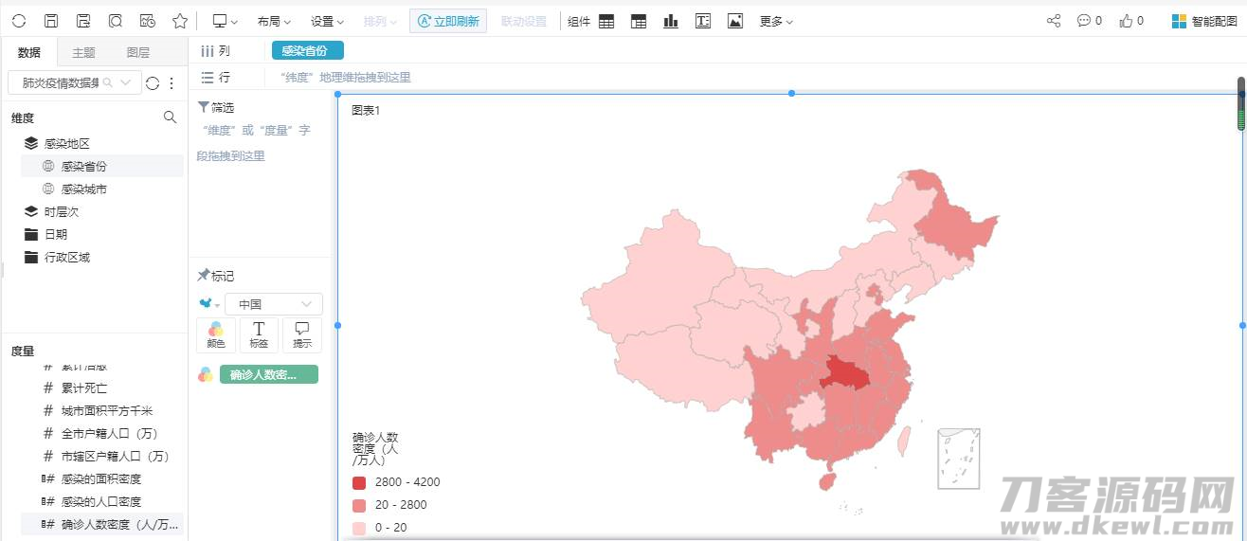Click the share icon
1247x541 pixels.
(x=1054, y=21)
